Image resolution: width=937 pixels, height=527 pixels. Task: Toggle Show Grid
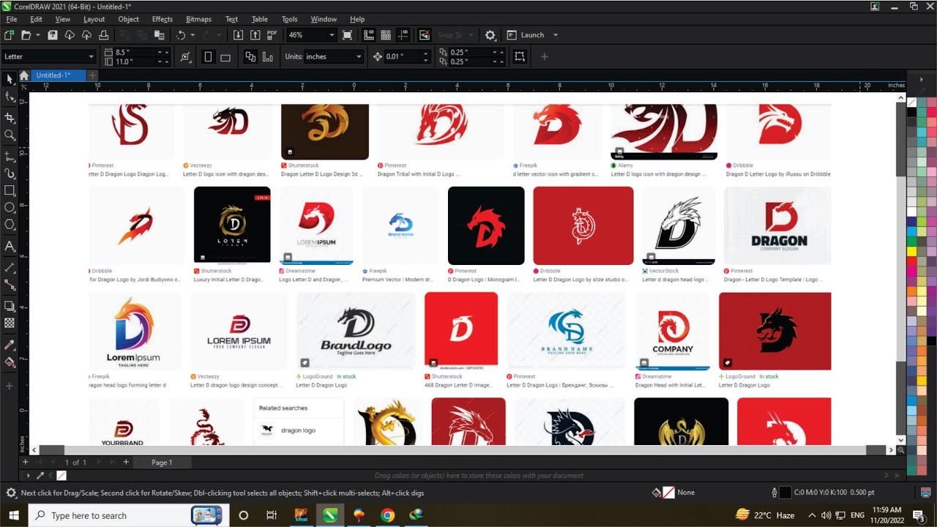[386, 35]
